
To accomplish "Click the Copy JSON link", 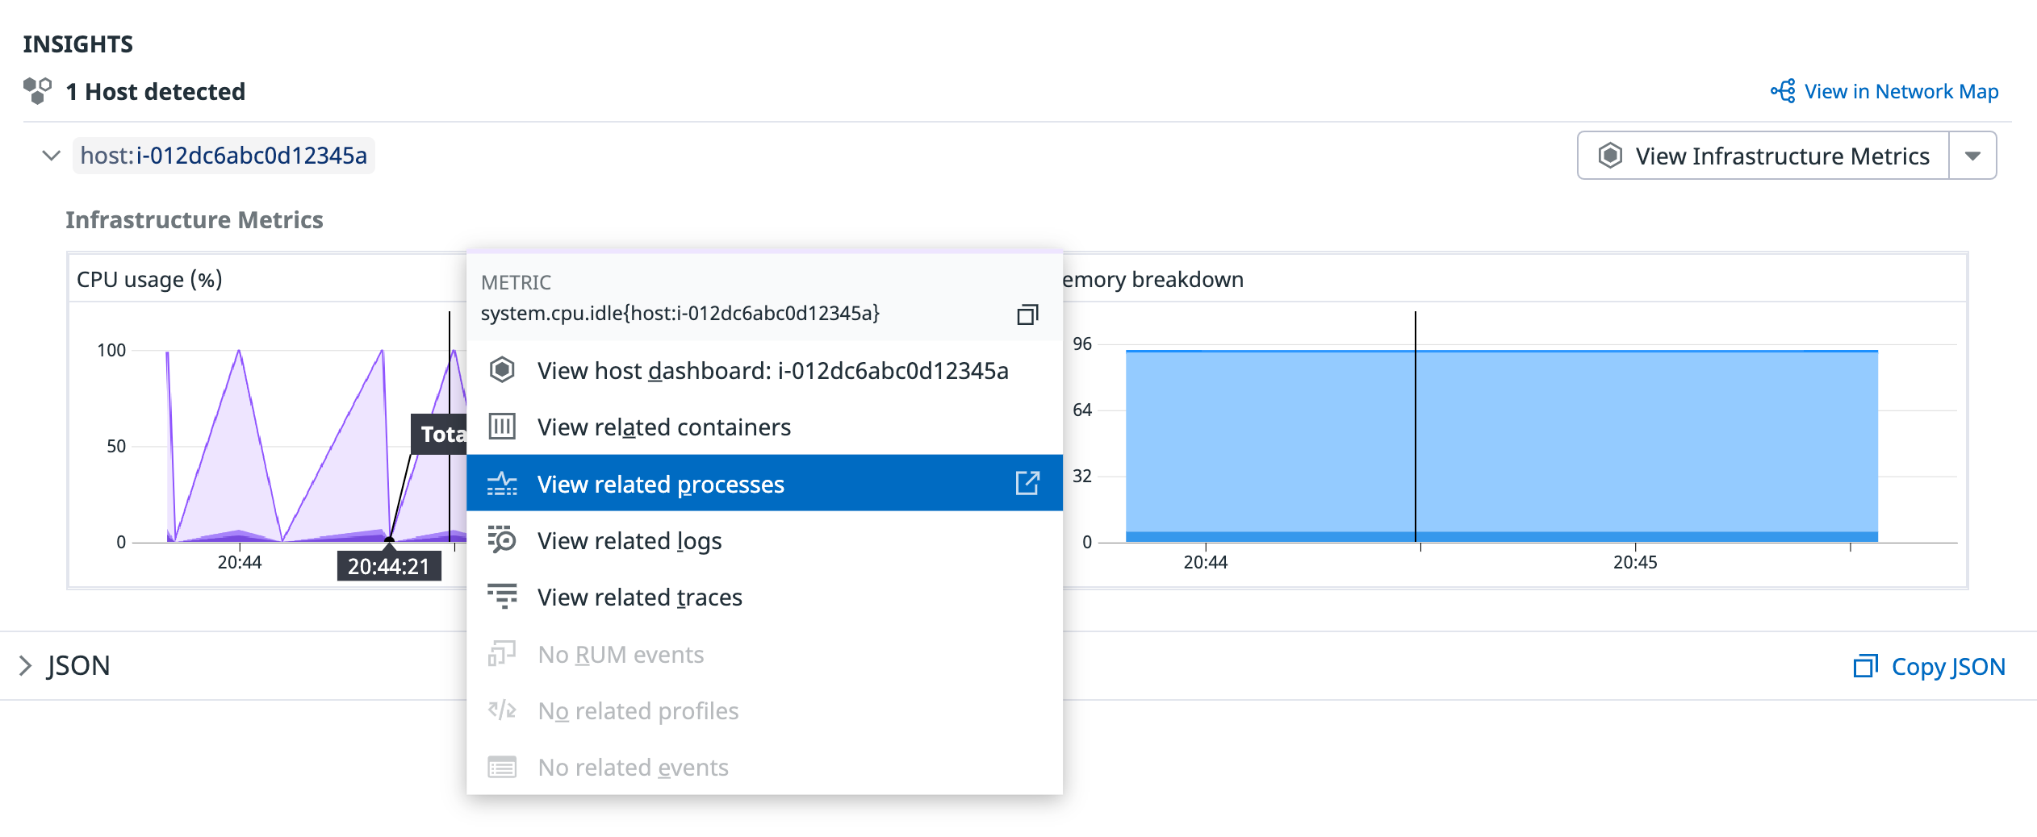I will [x=1947, y=666].
